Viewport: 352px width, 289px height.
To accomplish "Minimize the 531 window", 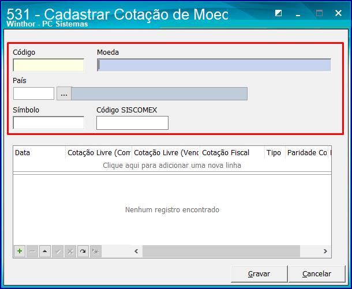I will tap(298, 14).
